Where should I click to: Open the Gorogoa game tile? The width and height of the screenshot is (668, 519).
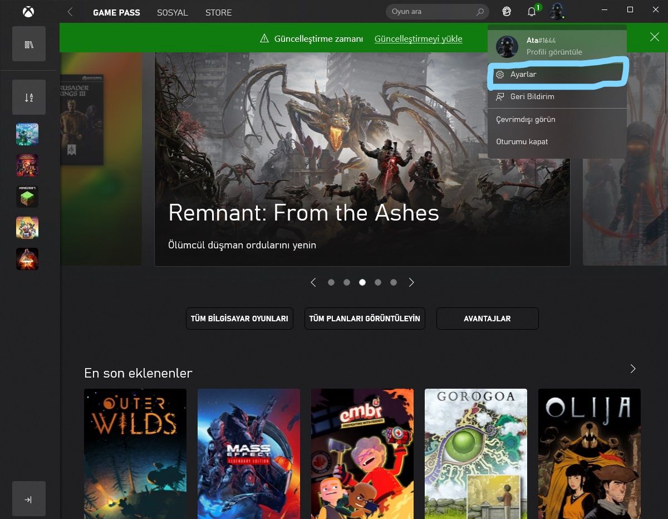476,454
